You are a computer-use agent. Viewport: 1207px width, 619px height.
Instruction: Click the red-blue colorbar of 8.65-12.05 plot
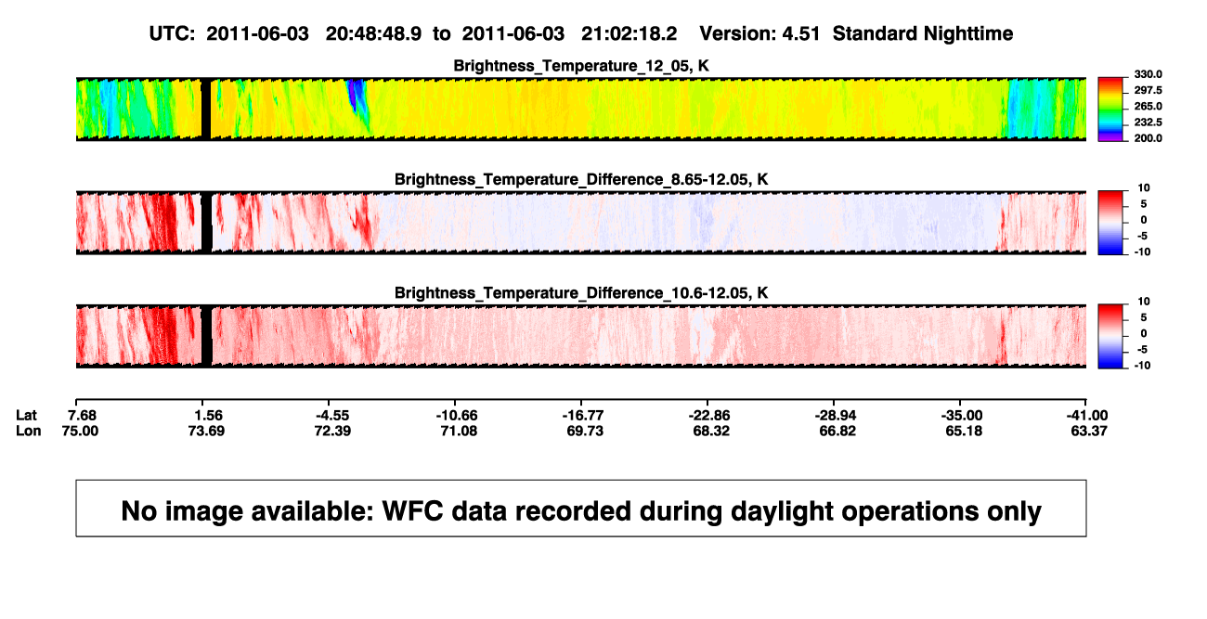click(1111, 223)
